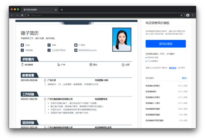The image size is (205, 140).
Task: Open related resume 电话销售求职简历
Action: 152,86
